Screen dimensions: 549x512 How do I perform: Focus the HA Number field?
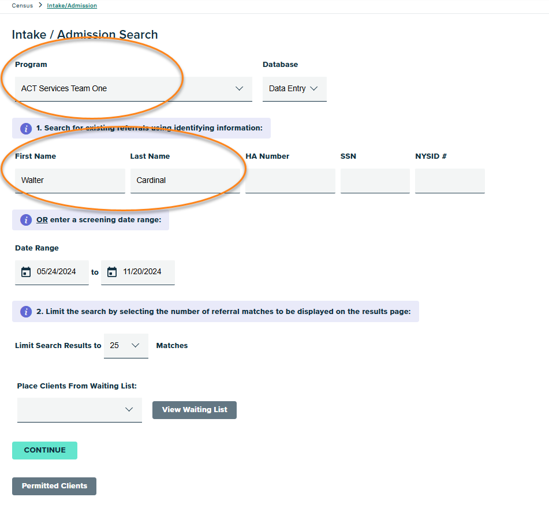coord(290,181)
